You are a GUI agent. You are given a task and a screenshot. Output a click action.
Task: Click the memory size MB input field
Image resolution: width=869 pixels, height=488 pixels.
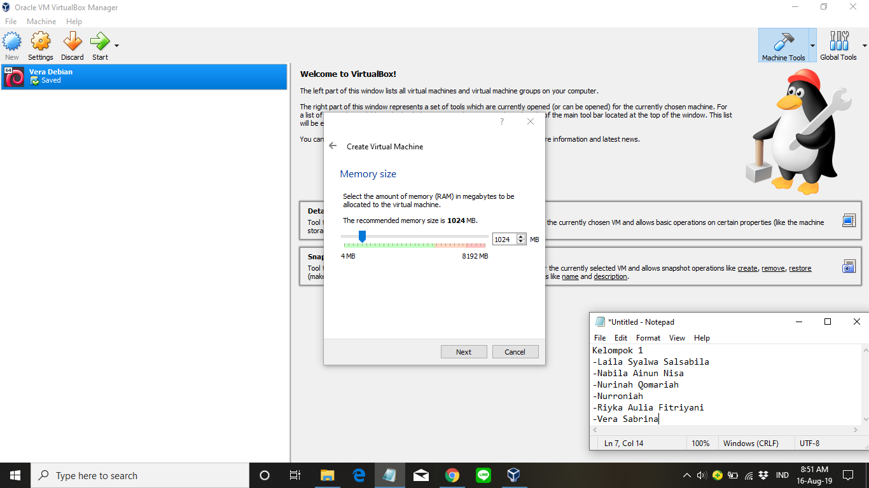[x=504, y=239]
